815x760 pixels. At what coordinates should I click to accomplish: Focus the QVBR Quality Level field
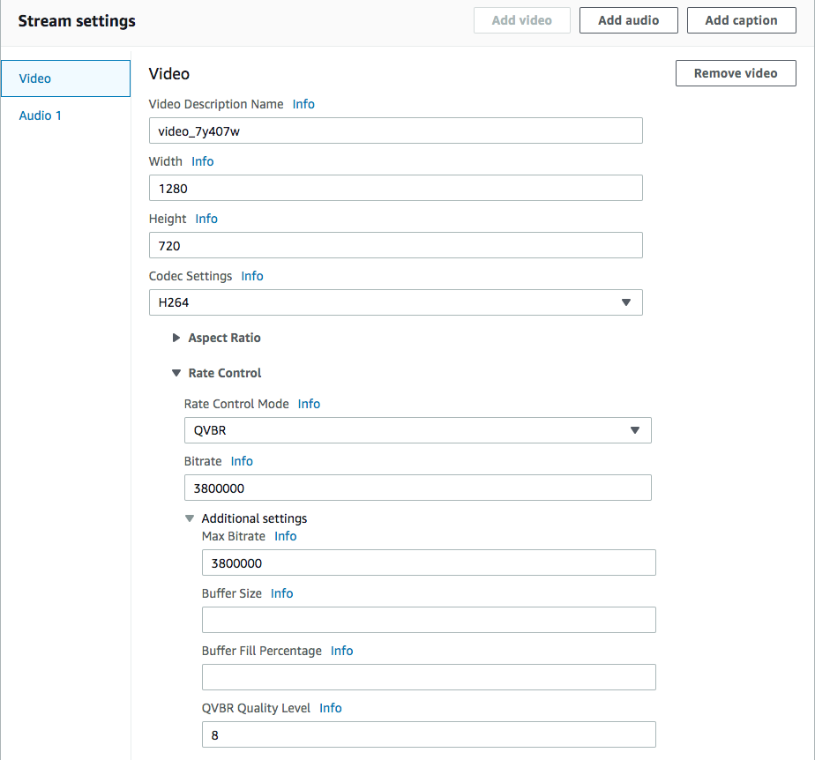tap(429, 734)
